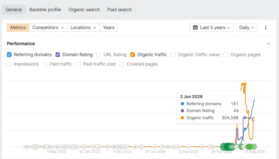279x159 pixels.
Task: Click the Performance section heading
Action: (x=21, y=44)
